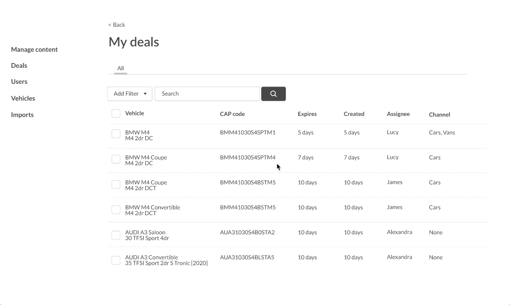Viewport: 510px width, 305px height.
Task: Click CAP code BMM41030S4SPTM1
Action: pos(248,132)
